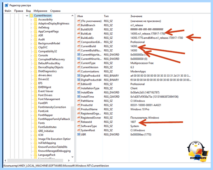Click the EFS folder icon
213x170 pixels.
(x=35, y=83)
